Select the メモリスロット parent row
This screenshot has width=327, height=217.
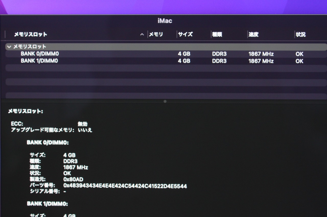(166, 47)
